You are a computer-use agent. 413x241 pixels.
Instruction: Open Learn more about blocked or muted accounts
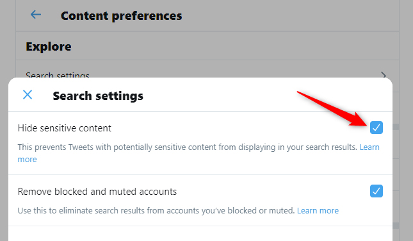tap(318, 210)
